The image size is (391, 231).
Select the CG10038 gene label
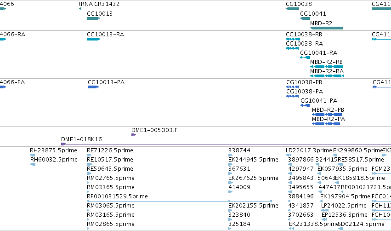coord(299,4)
